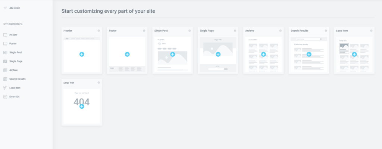
Task: Select Loop Item in the sidebar list
Action: [x=15, y=88]
